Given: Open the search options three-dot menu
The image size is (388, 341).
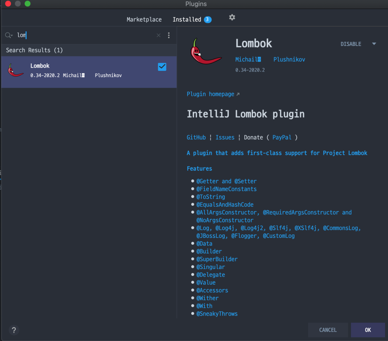Looking at the screenshot, I should pos(169,35).
